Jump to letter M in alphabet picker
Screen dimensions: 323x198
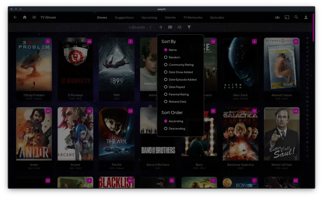pyautogui.click(x=308, y=97)
